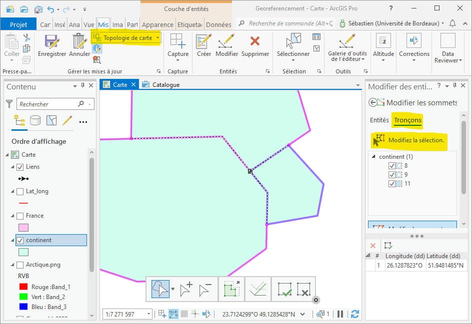Enable the France layer checkbox
Screen dimensions: 472x324
tap(20, 216)
